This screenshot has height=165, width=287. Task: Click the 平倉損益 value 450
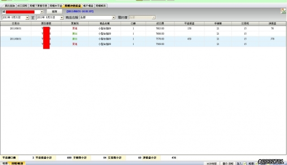click(189, 39)
